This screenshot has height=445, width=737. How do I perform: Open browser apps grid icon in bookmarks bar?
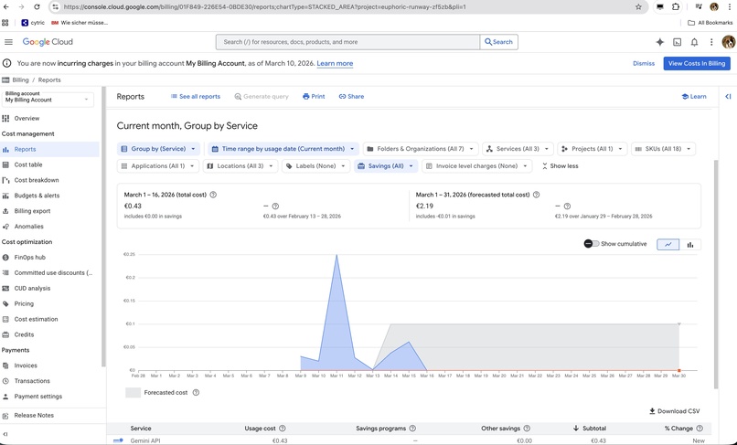tap(5, 23)
